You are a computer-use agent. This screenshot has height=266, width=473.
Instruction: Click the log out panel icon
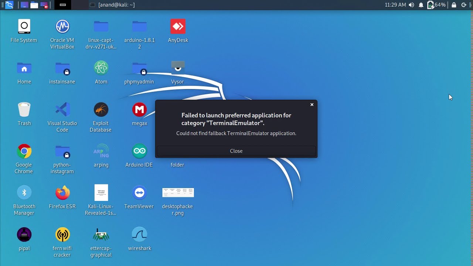click(x=464, y=5)
